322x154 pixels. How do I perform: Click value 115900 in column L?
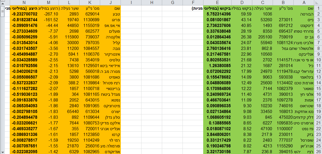pyautogui.click(x=69, y=37)
